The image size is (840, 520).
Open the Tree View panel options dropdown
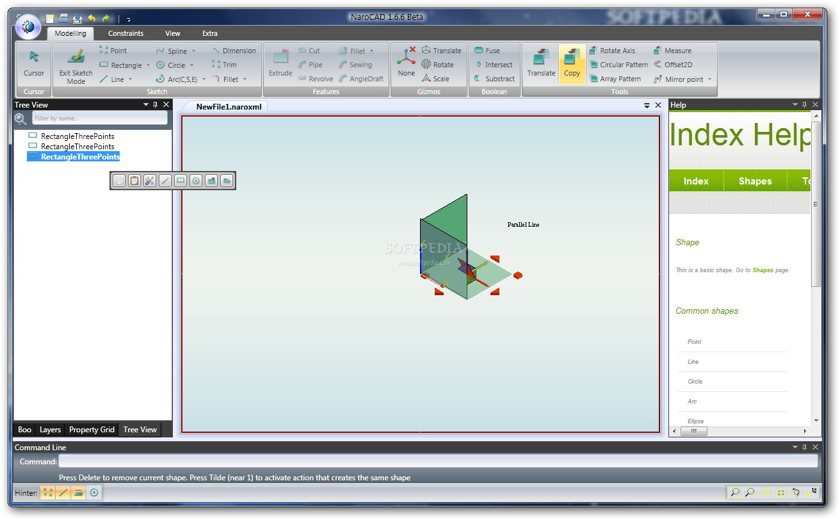(146, 105)
